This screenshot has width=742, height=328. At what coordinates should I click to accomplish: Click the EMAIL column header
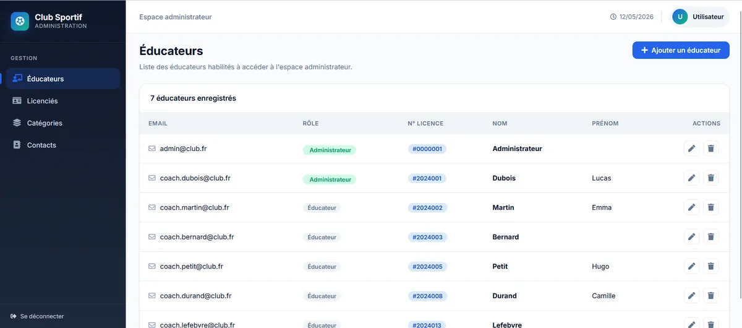[158, 124]
